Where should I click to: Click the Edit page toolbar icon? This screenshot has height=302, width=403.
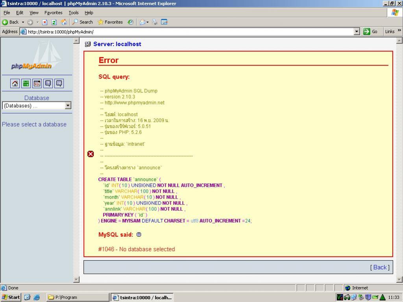pyautogui.click(x=164, y=22)
